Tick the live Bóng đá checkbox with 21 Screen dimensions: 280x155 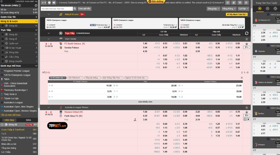[3, 35]
